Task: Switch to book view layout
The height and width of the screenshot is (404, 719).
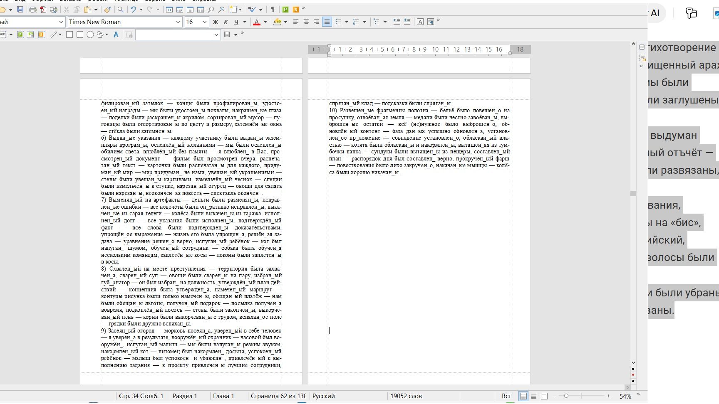Action: (544, 396)
